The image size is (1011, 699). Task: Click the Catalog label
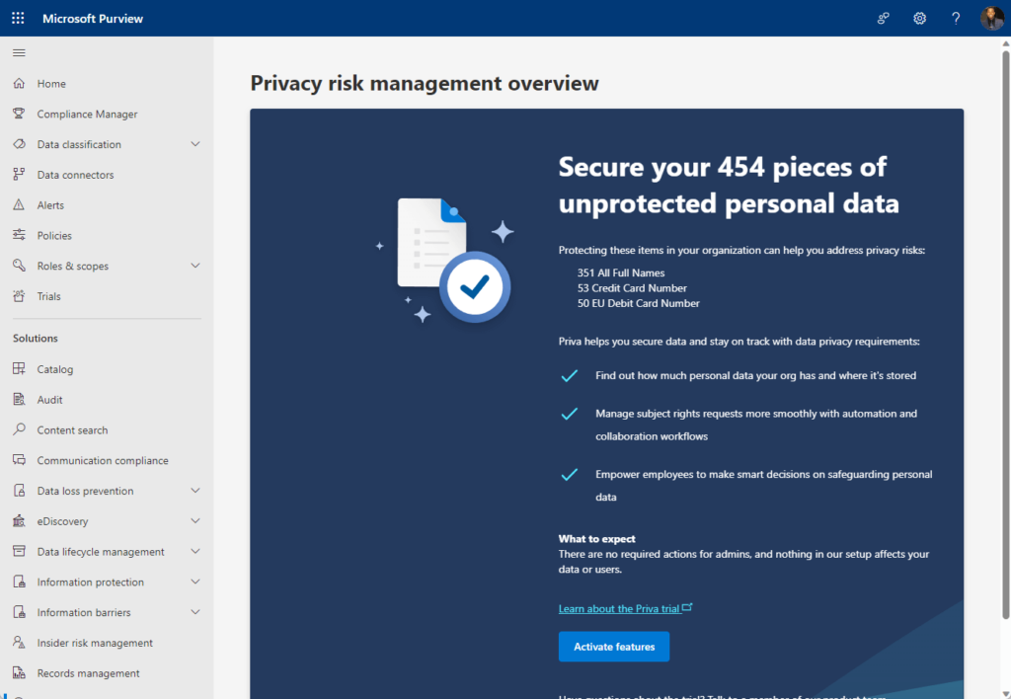[x=55, y=369]
